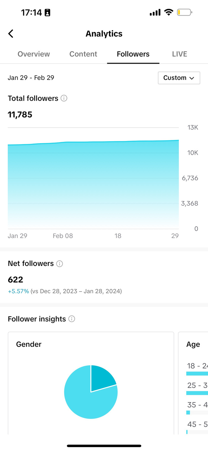Viewport: 208px width, 451px height.
Task: Tap the Follower insights info icon
Action: pyautogui.click(x=72, y=319)
